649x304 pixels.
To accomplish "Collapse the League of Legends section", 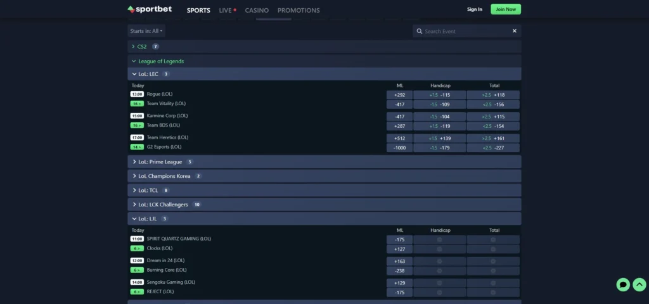I will tap(324, 61).
